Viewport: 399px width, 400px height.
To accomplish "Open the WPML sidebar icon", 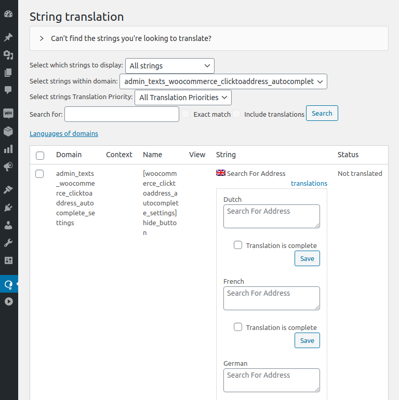I will (9, 284).
